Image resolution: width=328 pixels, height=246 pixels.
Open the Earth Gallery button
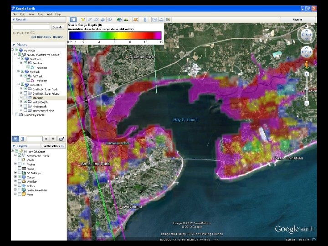pyautogui.click(x=53, y=146)
